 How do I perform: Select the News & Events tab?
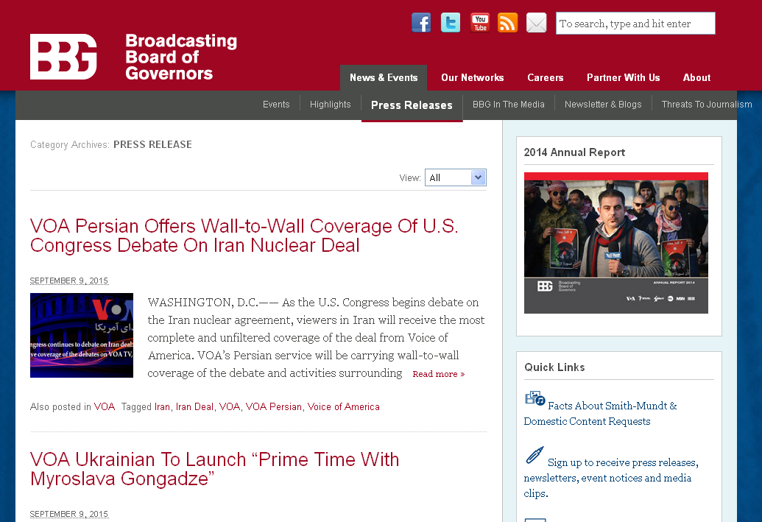click(384, 78)
